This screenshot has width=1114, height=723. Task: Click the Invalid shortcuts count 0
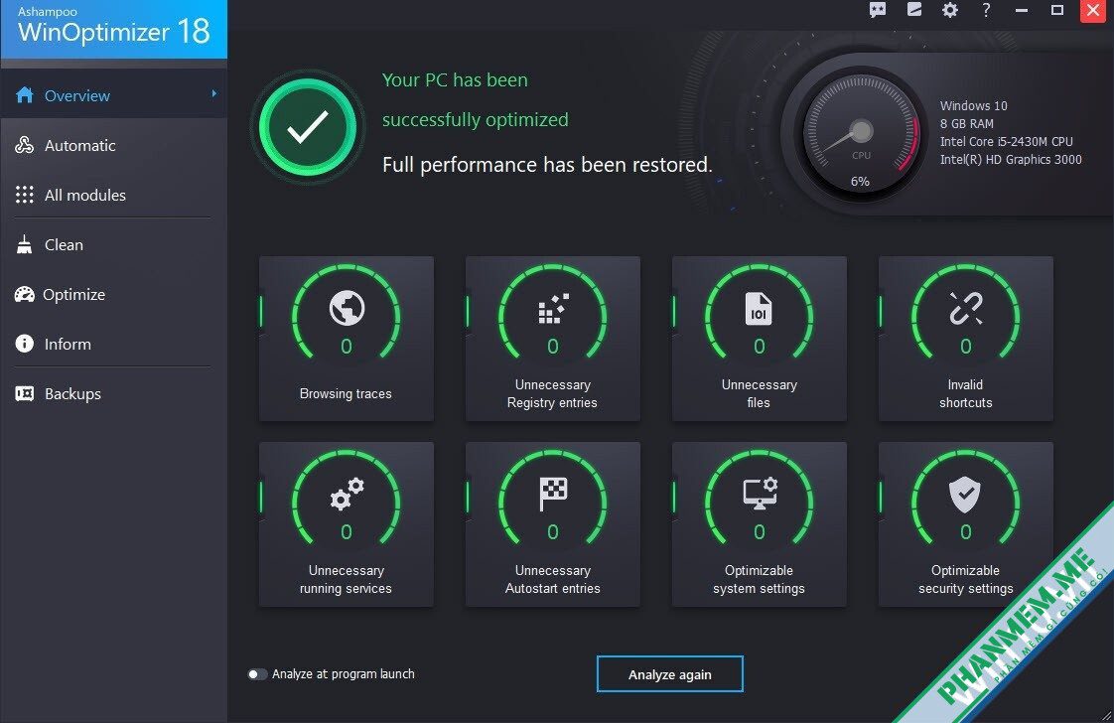pos(965,347)
